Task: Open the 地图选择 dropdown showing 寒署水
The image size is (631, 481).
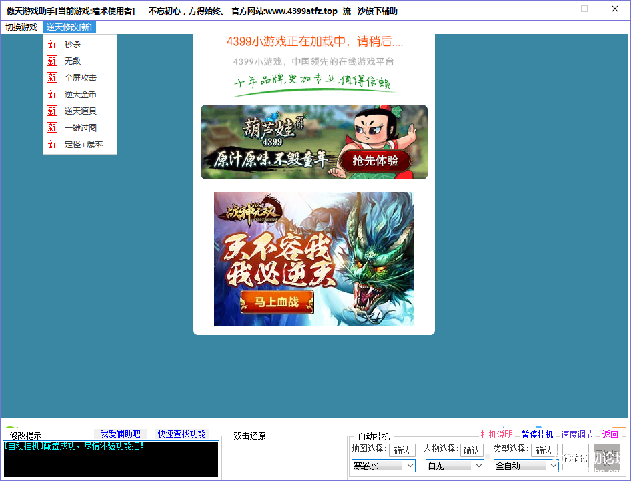Action: click(384, 466)
